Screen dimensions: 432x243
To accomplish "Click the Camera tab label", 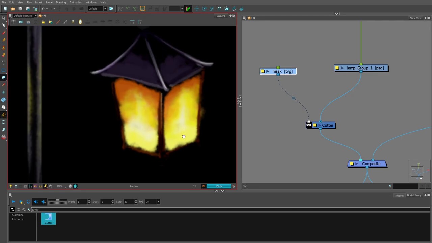I will [x=221, y=16].
